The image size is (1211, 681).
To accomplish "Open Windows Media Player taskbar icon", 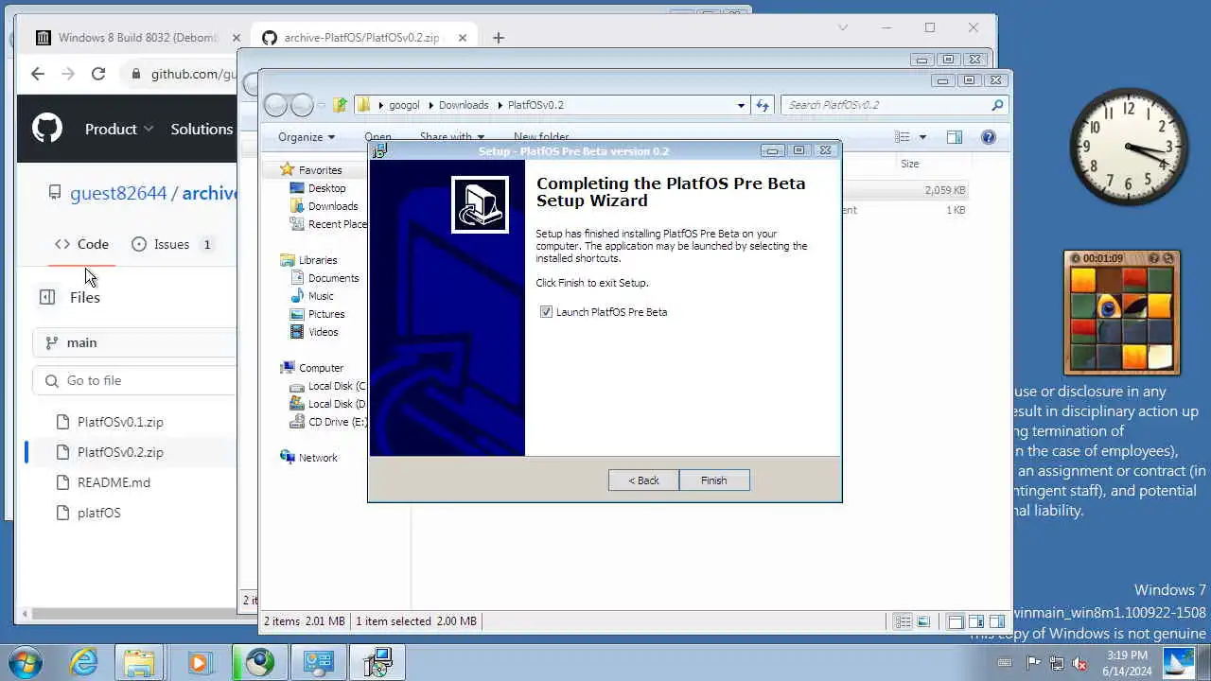I will pyautogui.click(x=199, y=662).
